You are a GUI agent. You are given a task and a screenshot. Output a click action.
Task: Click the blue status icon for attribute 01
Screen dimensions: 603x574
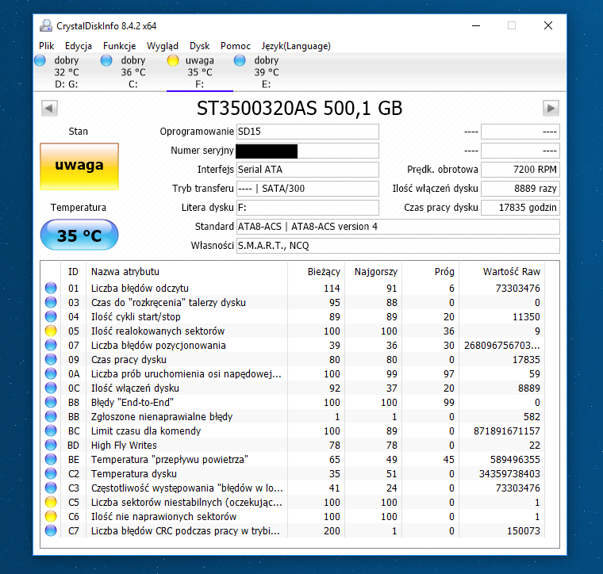click(x=51, y=288)
